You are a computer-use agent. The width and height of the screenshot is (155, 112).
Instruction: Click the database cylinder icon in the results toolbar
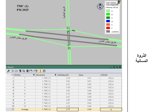point(28,71)
